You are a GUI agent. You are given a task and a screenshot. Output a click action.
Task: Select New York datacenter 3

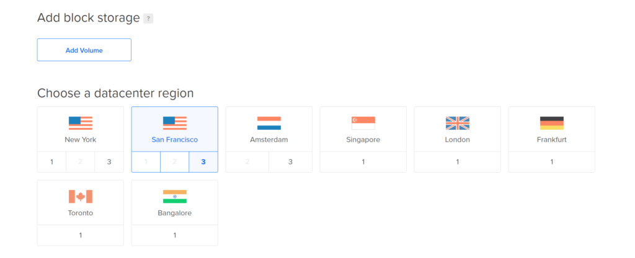pos(109,162)
